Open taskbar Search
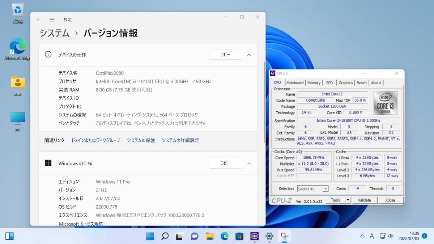This screenshot has width=434, height=244. (165, 236)
